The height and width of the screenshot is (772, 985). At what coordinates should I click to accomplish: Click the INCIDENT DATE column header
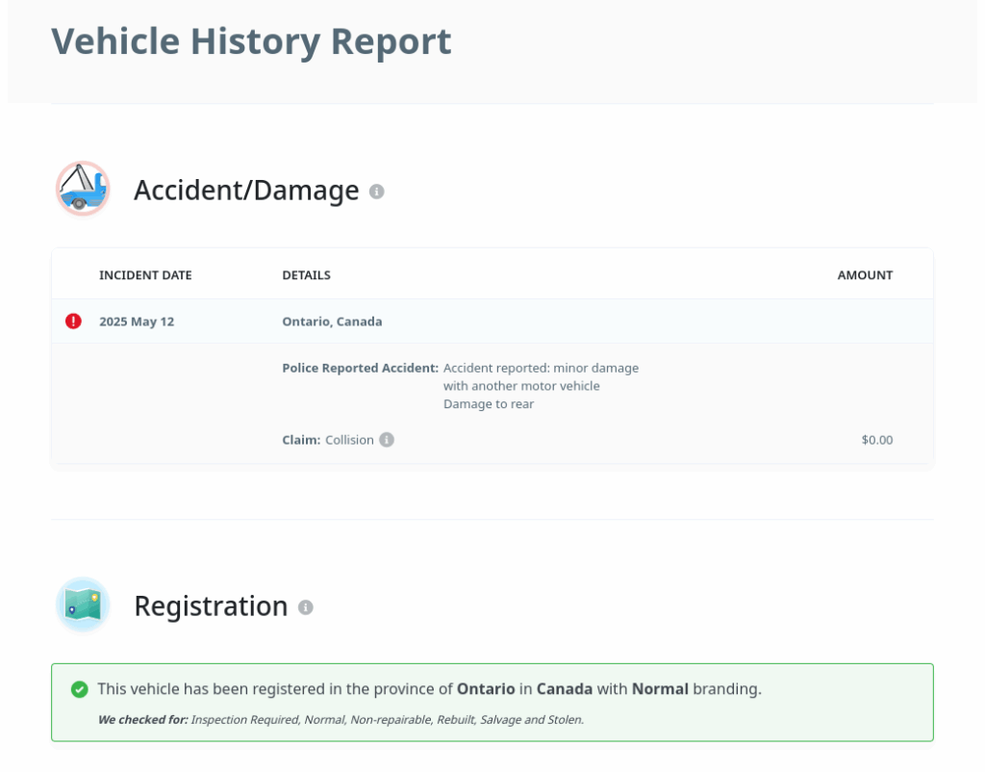145,275
